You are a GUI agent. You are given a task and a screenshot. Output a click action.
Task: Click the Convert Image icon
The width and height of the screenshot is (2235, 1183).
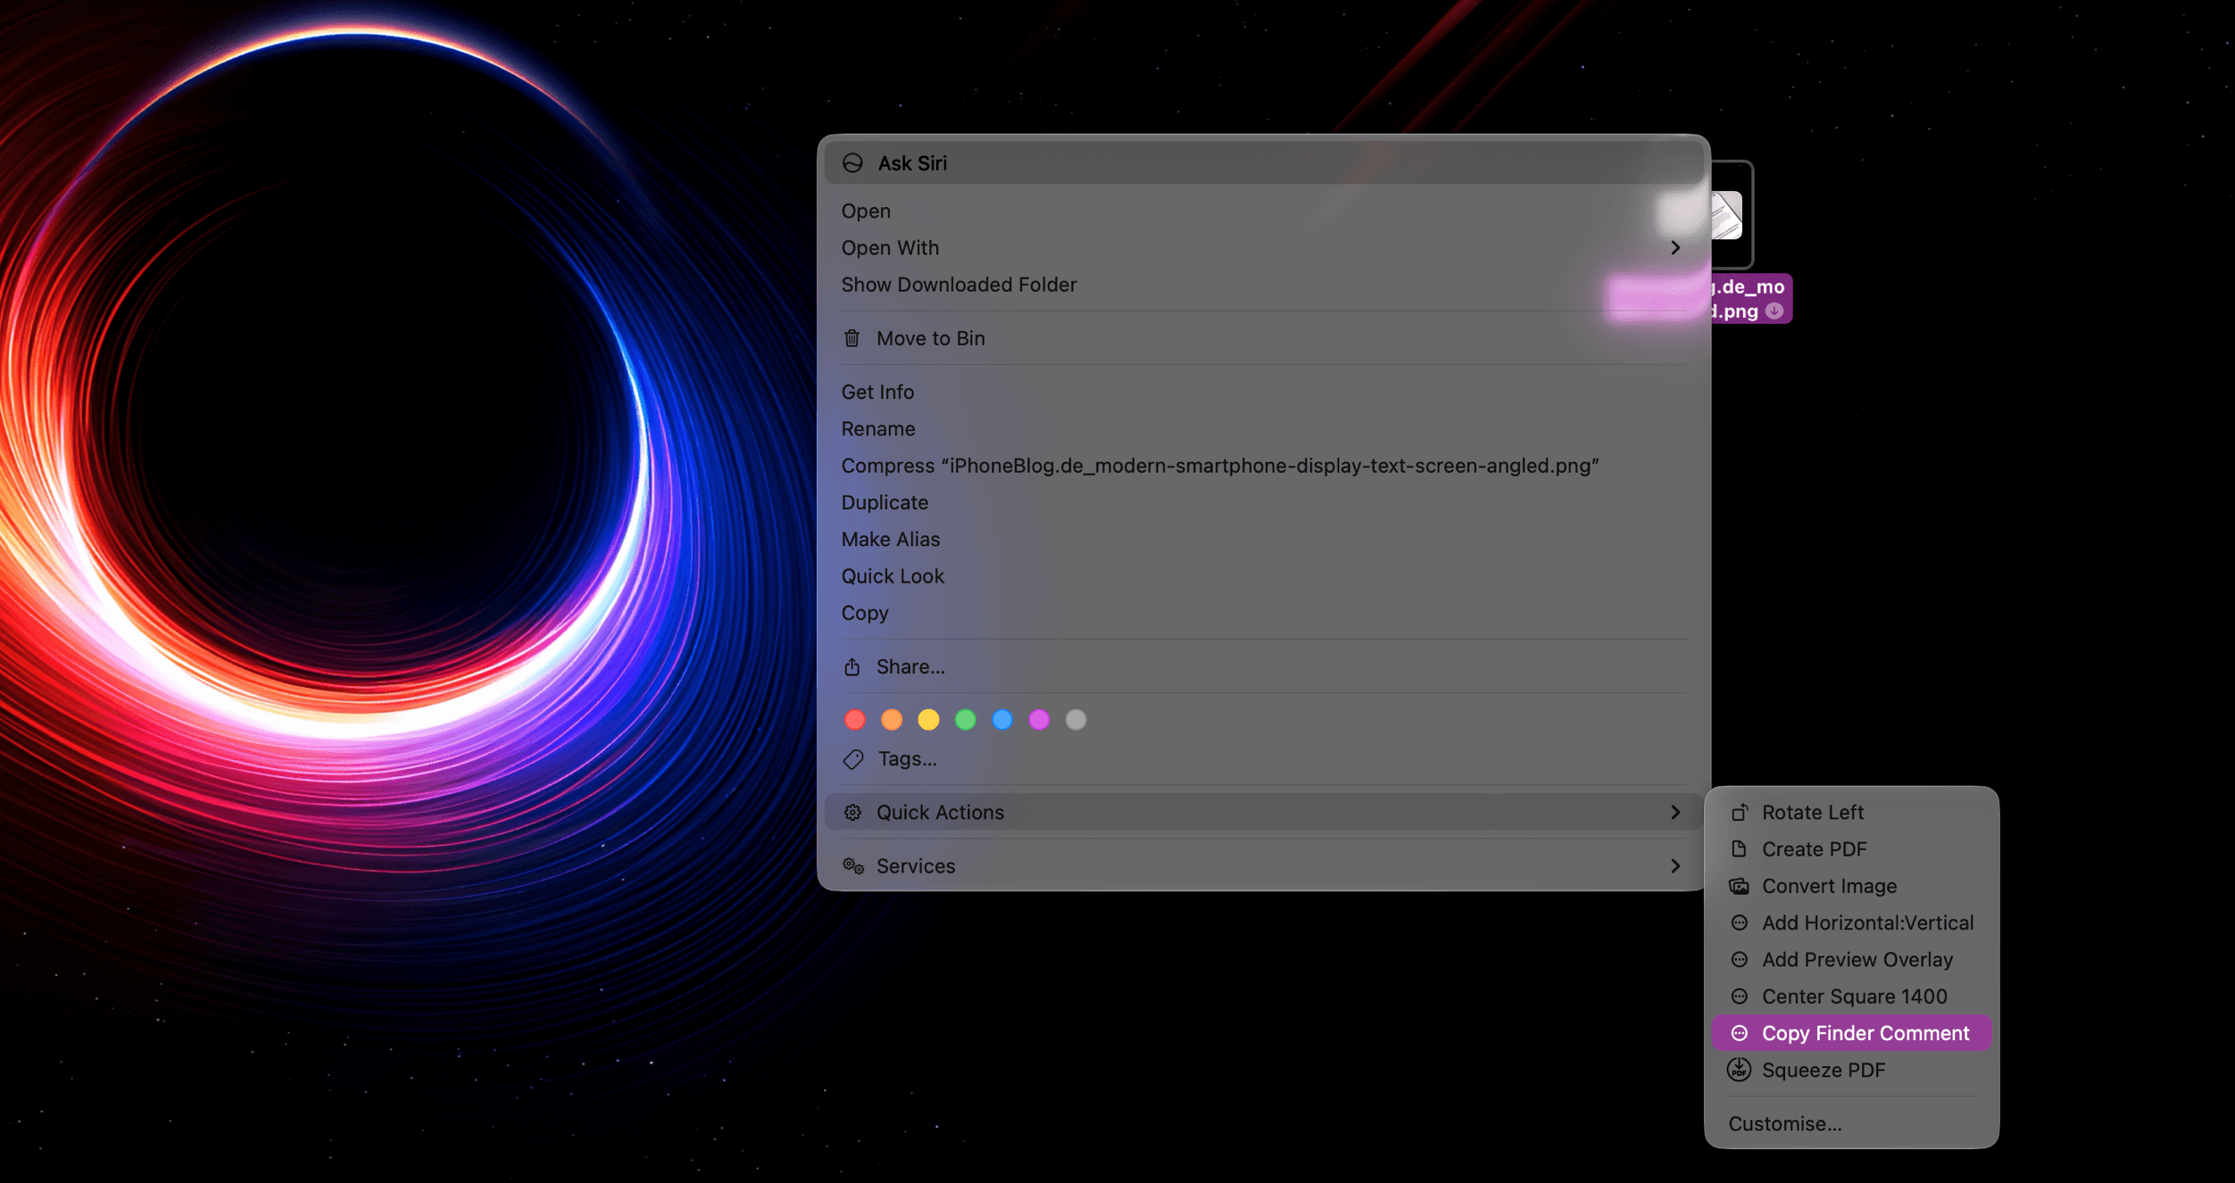pyautogui.click(x=1739, y=886)
